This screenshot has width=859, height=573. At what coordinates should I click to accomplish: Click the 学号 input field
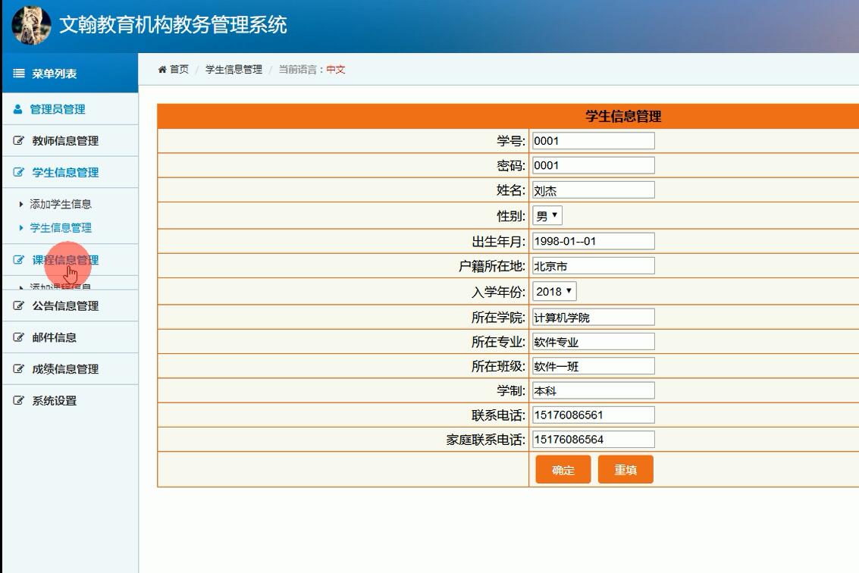pos(594,141)
